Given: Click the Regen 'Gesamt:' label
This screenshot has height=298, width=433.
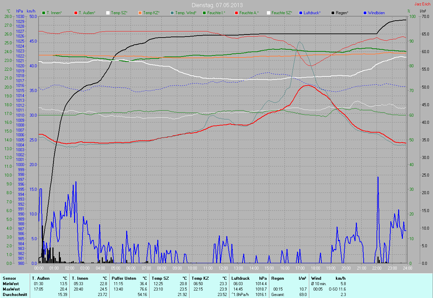Looking at the screenshot, I should [x=278, y=294].
